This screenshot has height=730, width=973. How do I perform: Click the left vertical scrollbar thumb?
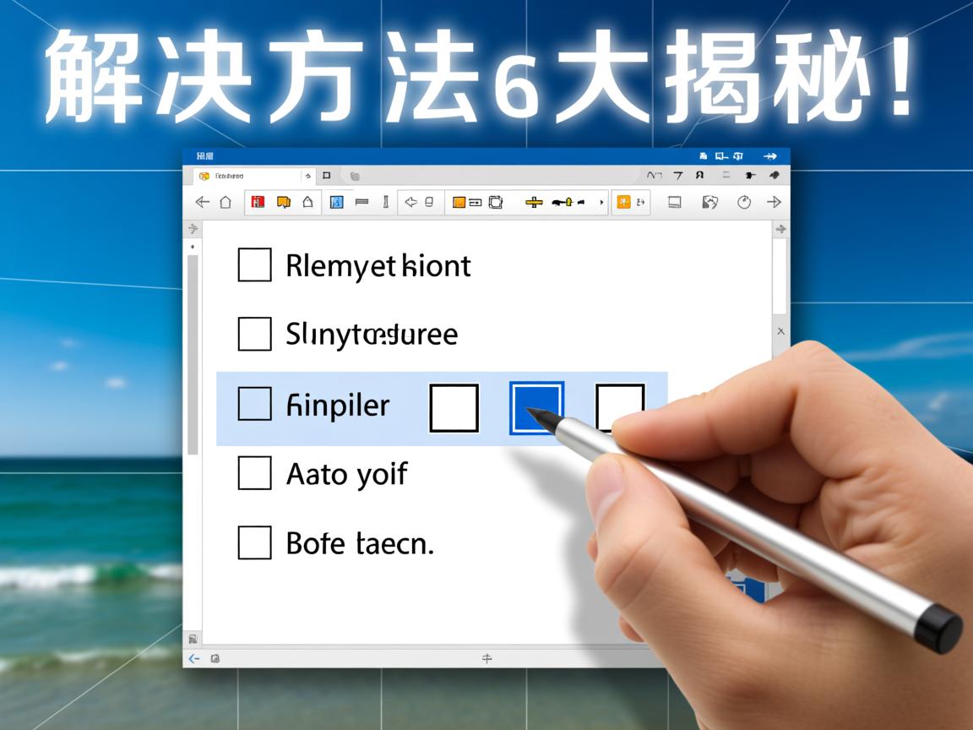193,355
